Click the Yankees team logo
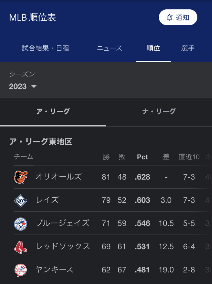This screenshot has height=284, width=212. tap(21, 270)
